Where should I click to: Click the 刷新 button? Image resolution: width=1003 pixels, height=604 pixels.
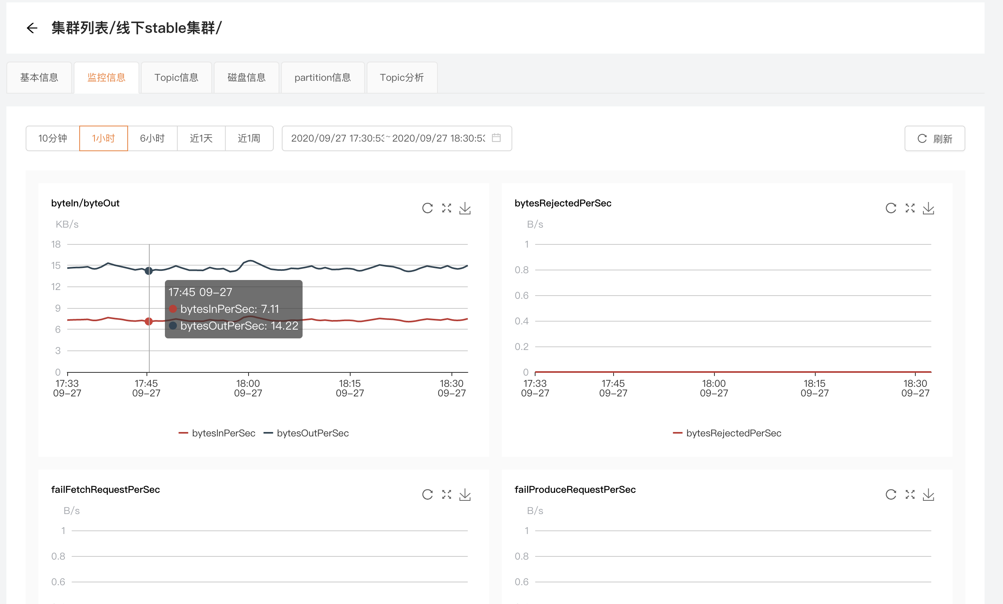click(934, 139)
